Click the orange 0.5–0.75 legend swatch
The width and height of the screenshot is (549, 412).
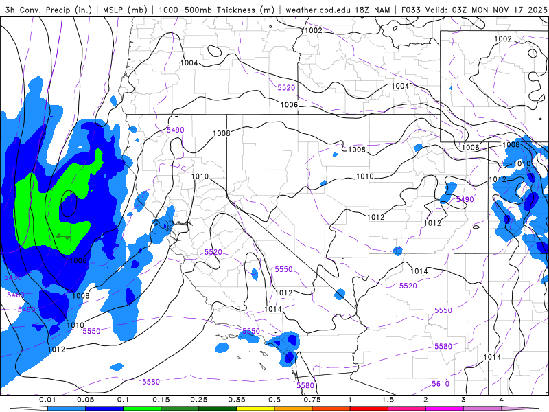(293, 409)
